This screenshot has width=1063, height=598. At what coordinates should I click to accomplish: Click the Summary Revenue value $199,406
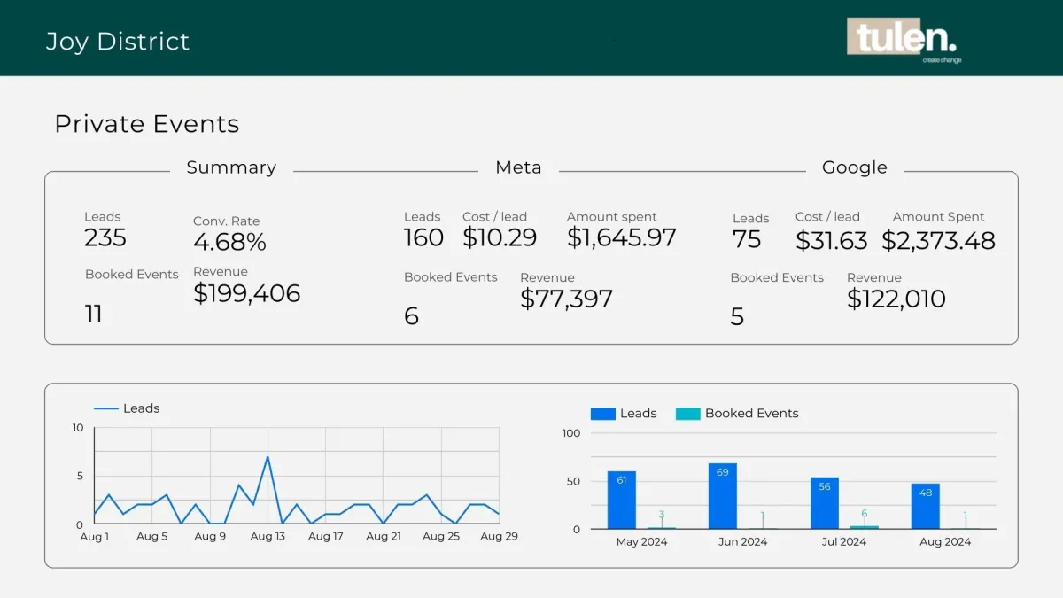pos(246,294)
